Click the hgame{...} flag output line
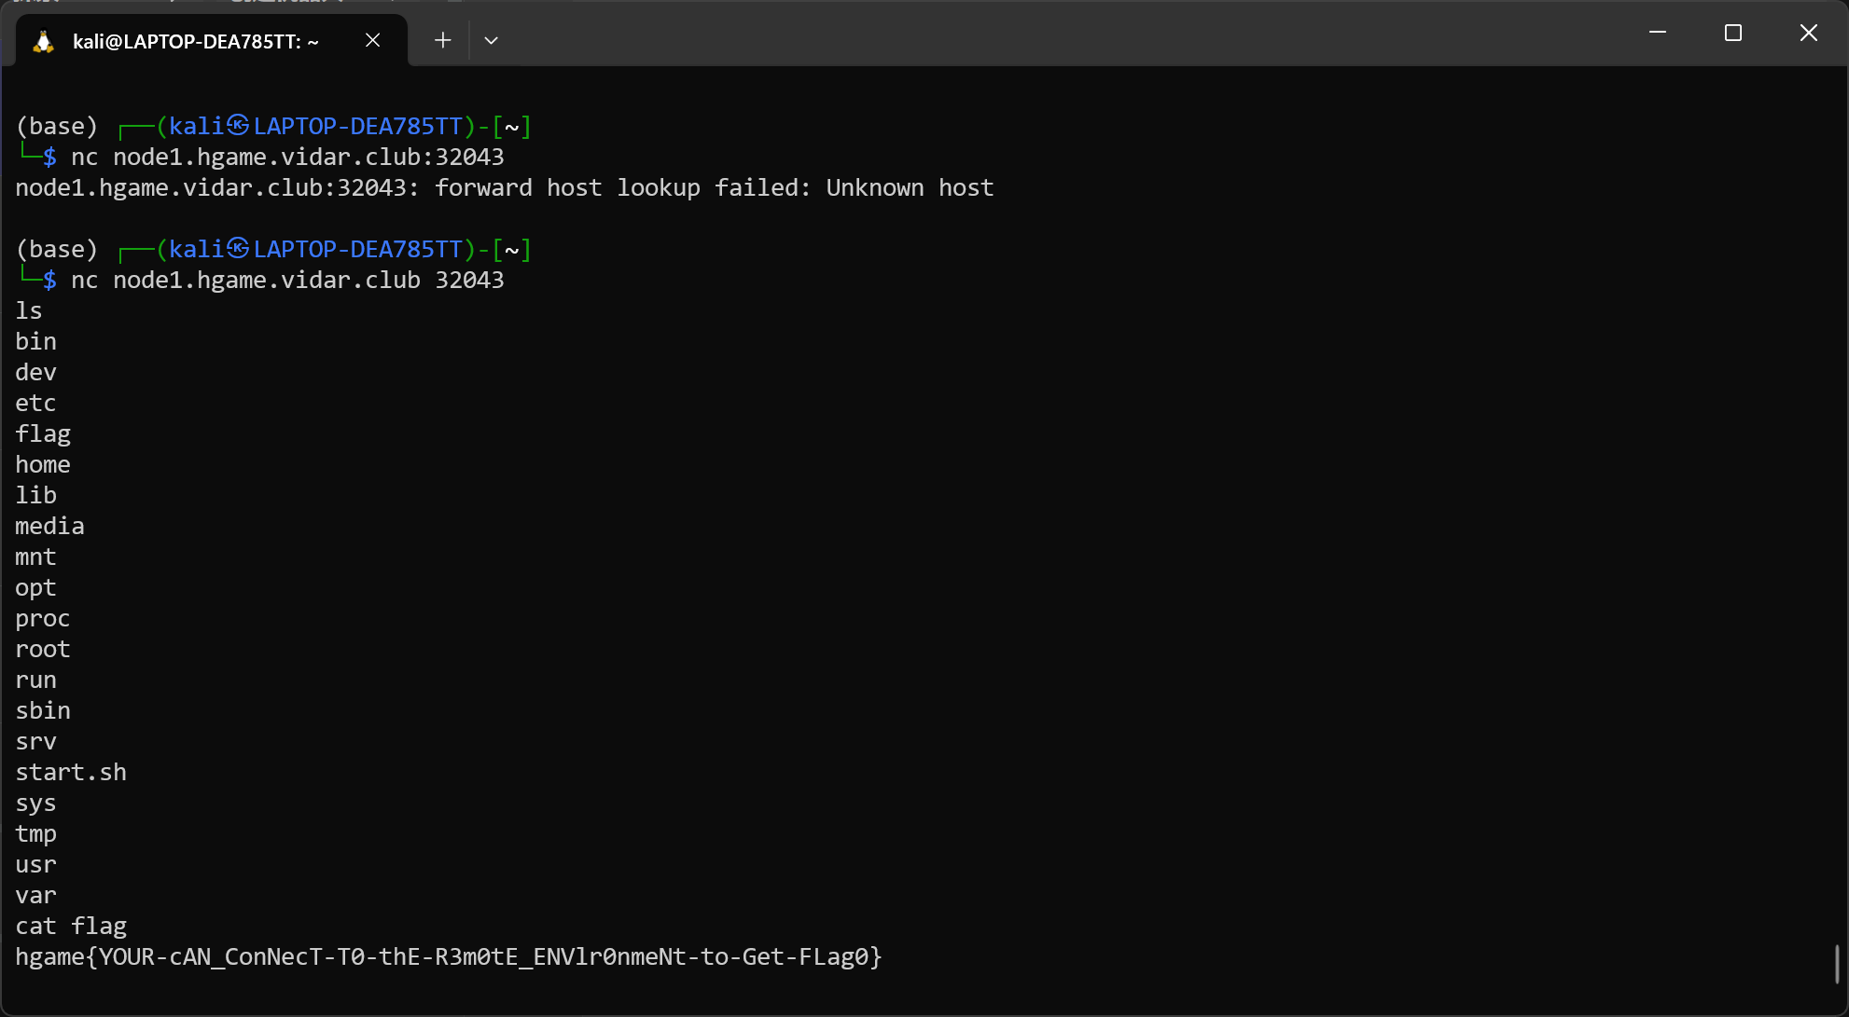The image size is (1849, 1017). tap(448, 957)
